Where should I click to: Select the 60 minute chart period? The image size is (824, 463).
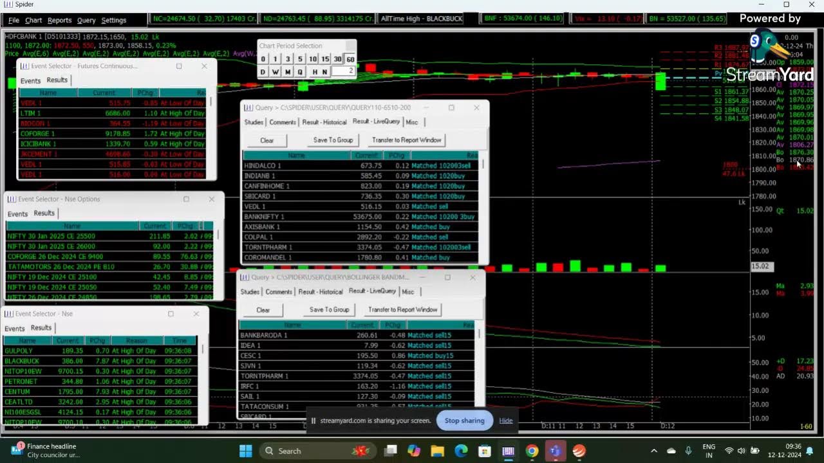pos(350,59)
